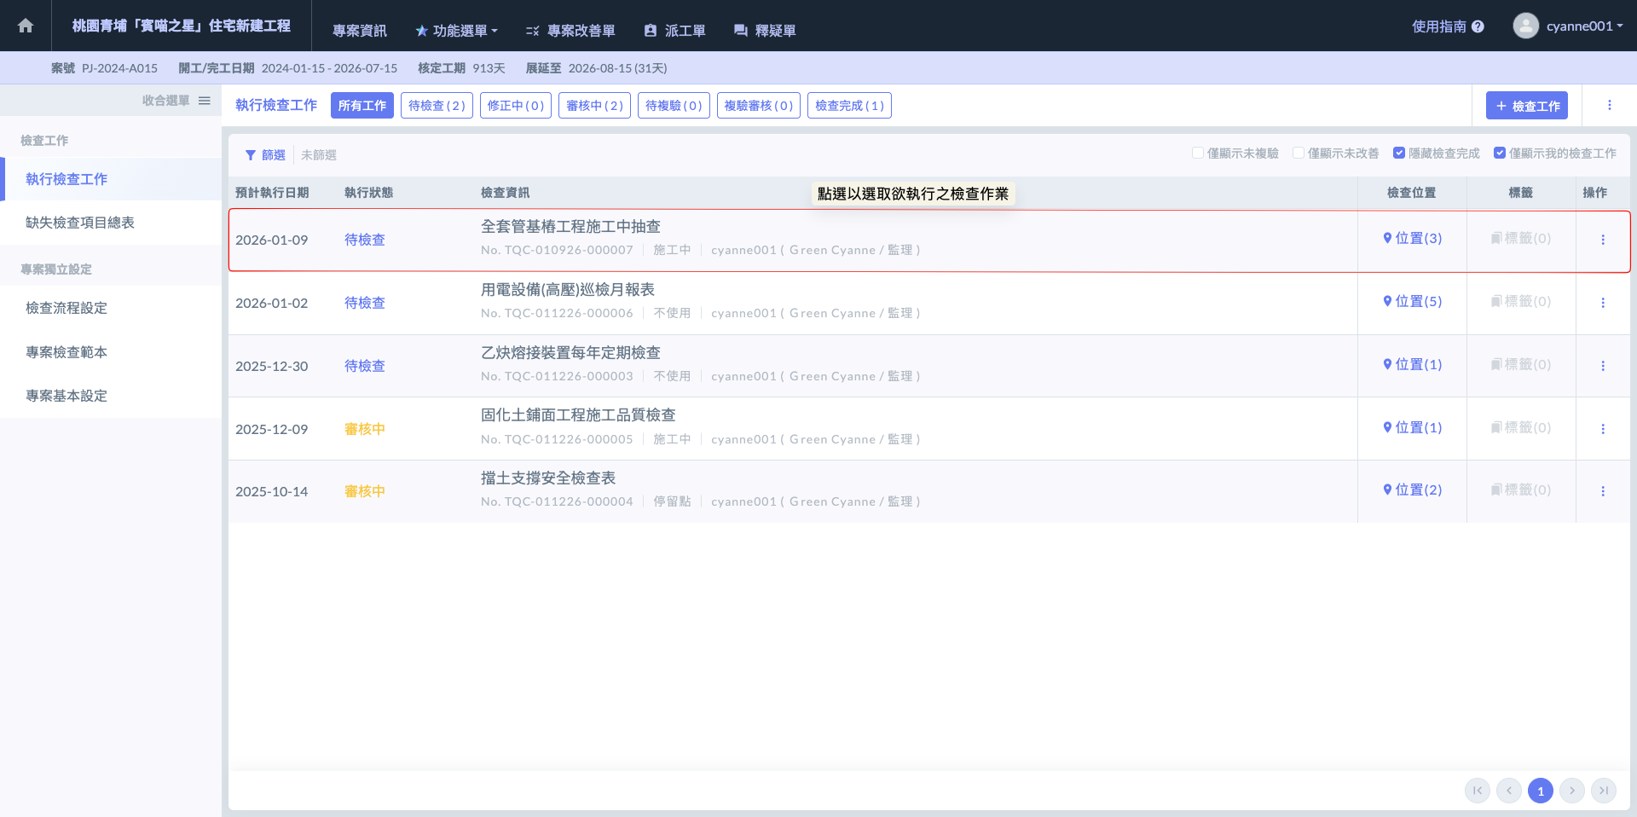The width and height of the screenshot is (1637, 817).
Task: Select 缺失檢查項目總表 in the sidebar
Action: (80, 223)
